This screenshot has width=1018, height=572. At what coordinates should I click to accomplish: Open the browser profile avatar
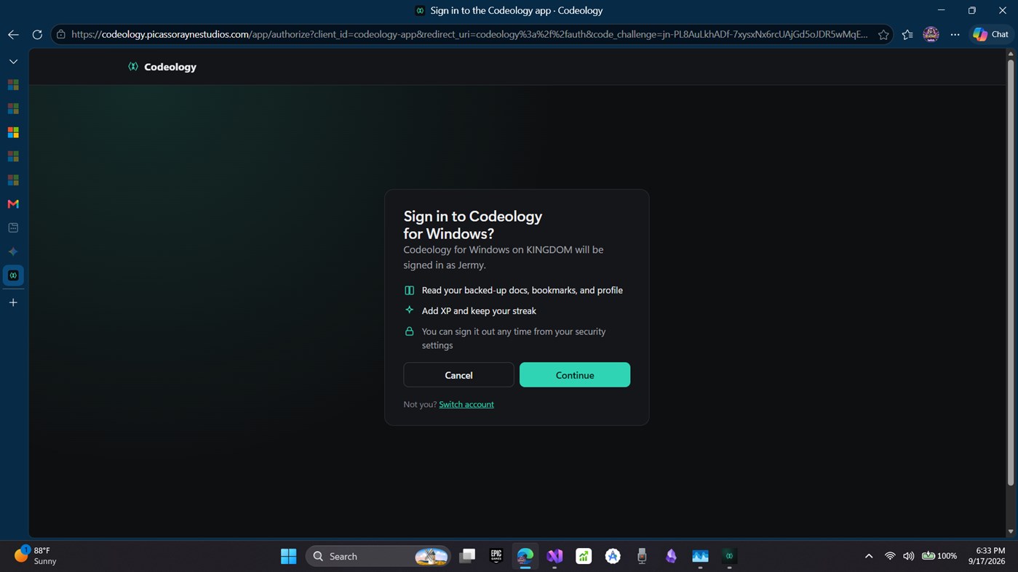[931, 34]
